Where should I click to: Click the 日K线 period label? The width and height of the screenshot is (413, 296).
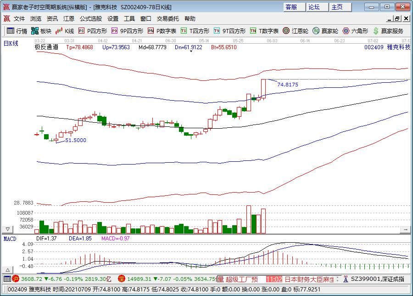11,43
